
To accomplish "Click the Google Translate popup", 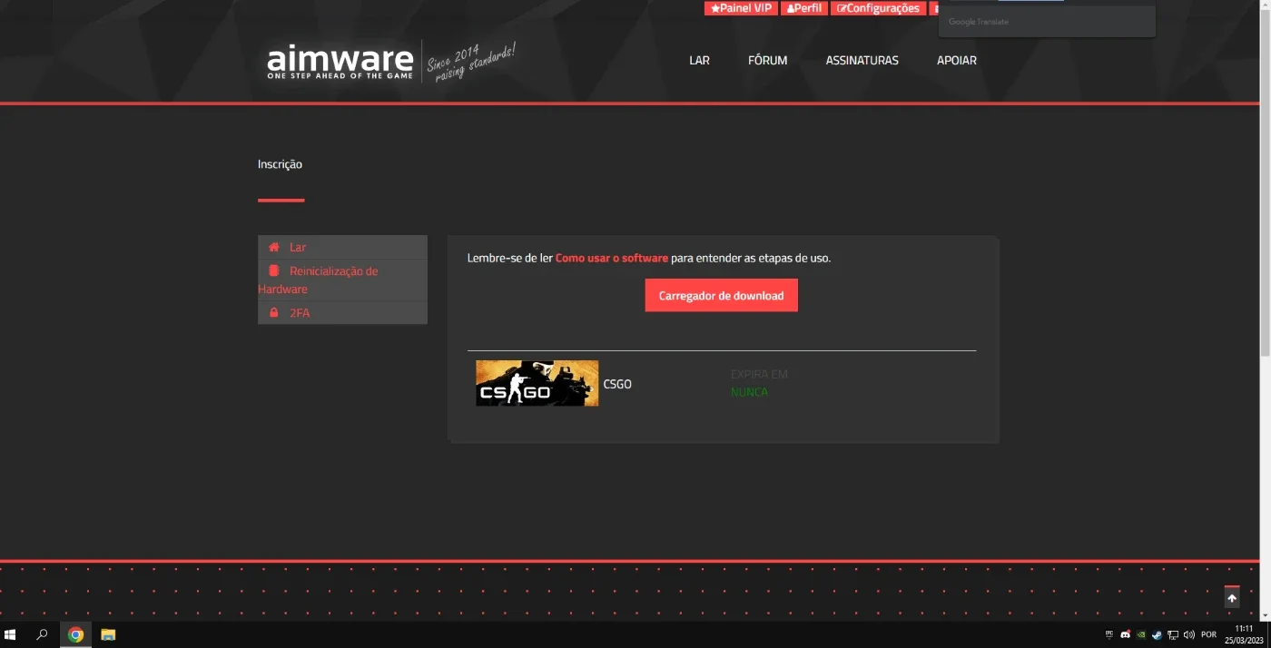I will click(1047, 19).
